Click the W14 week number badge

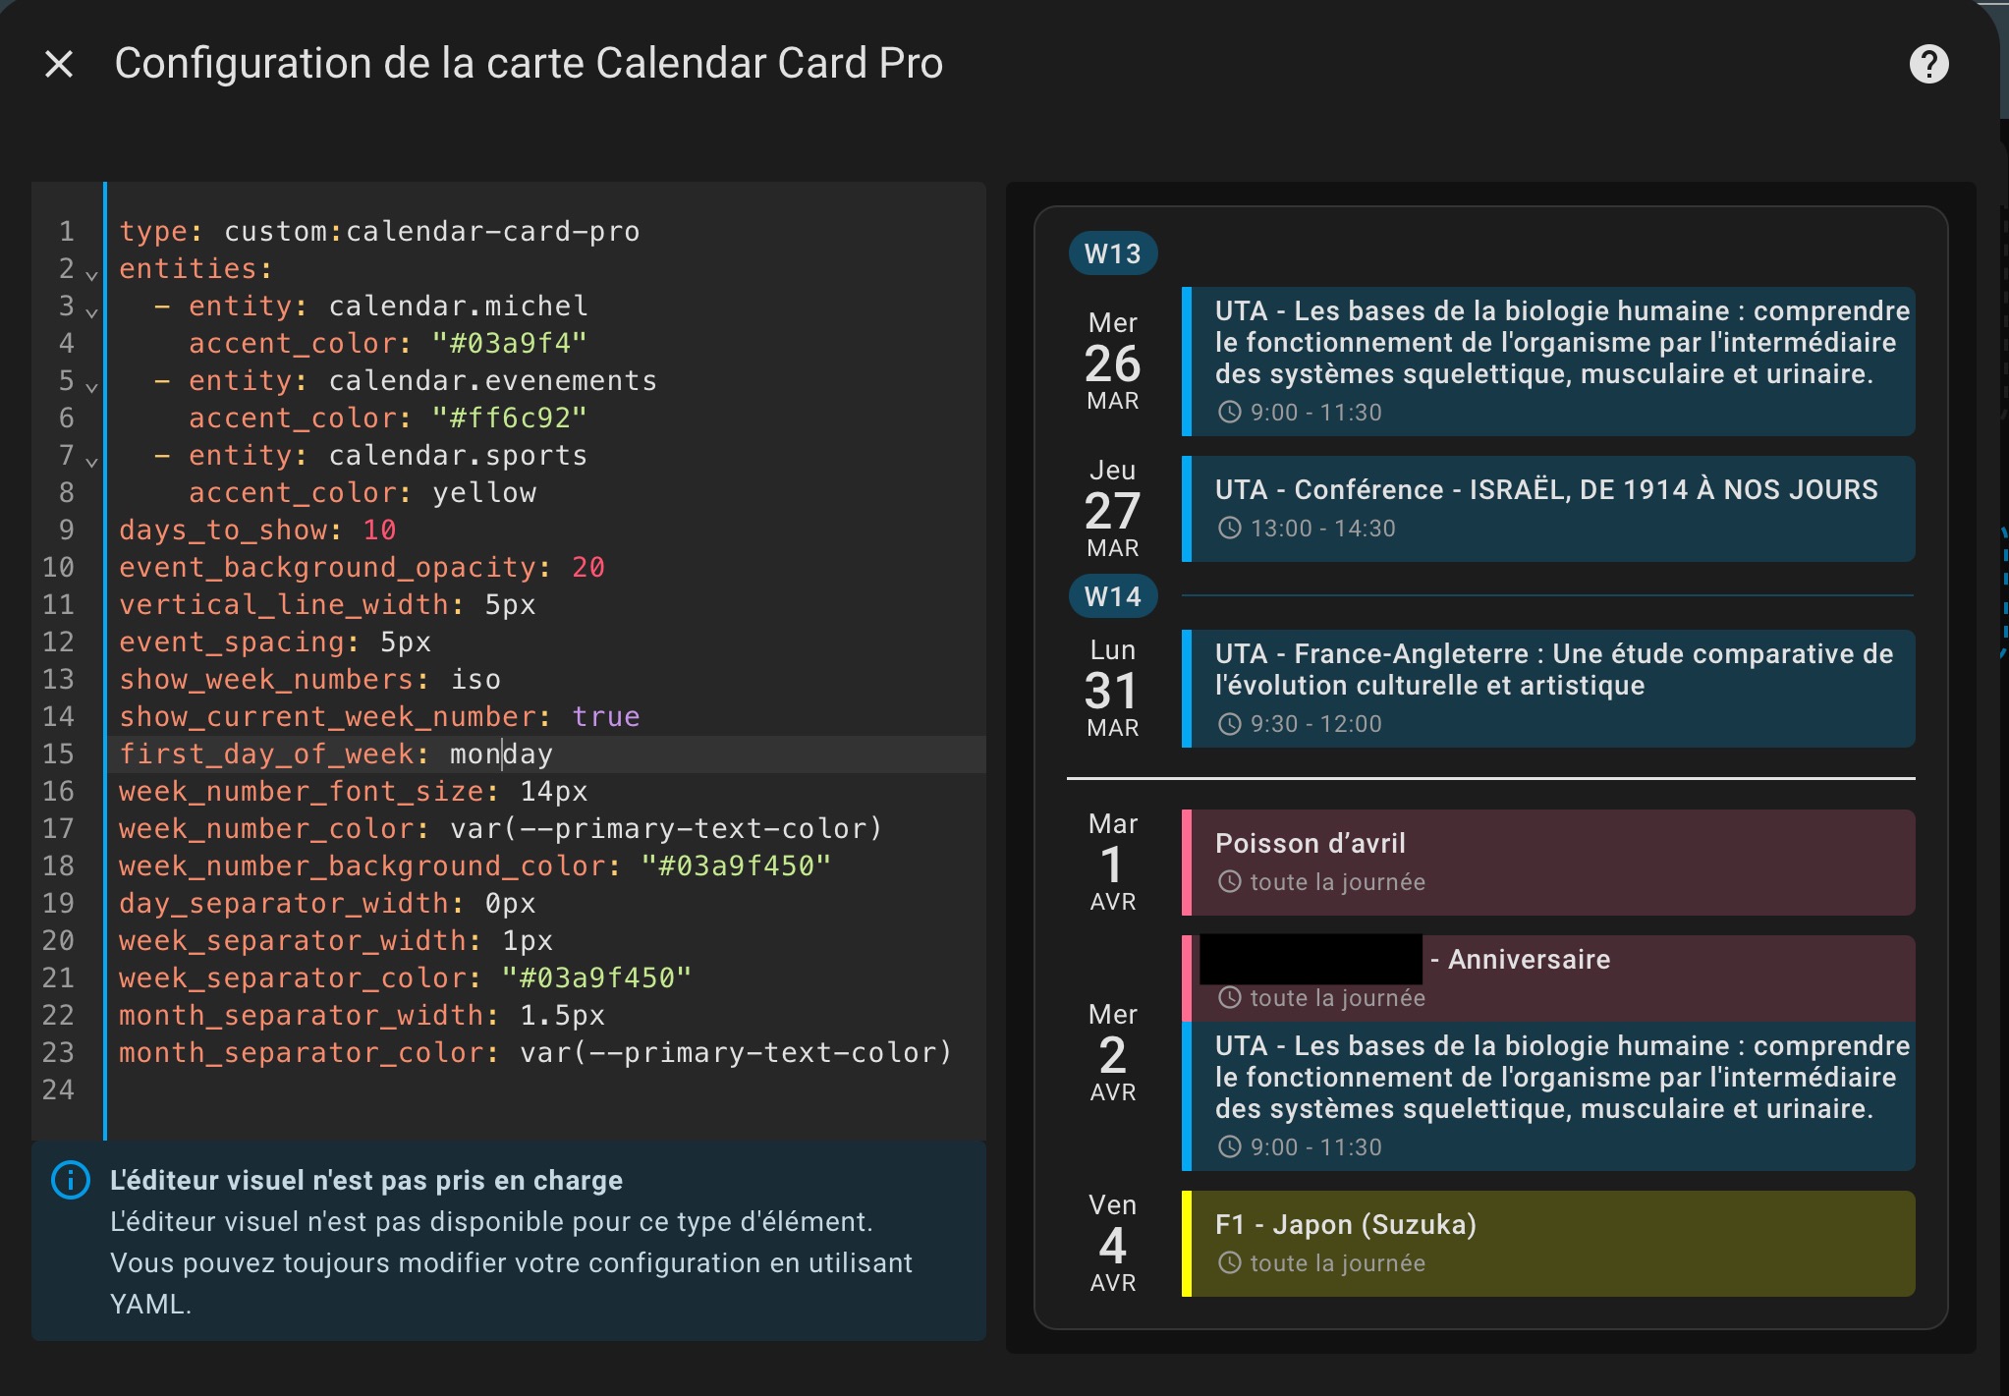coord(1113,595)
